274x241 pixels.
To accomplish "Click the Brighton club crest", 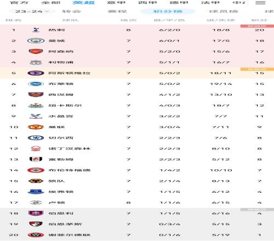I will pos(36,84).
